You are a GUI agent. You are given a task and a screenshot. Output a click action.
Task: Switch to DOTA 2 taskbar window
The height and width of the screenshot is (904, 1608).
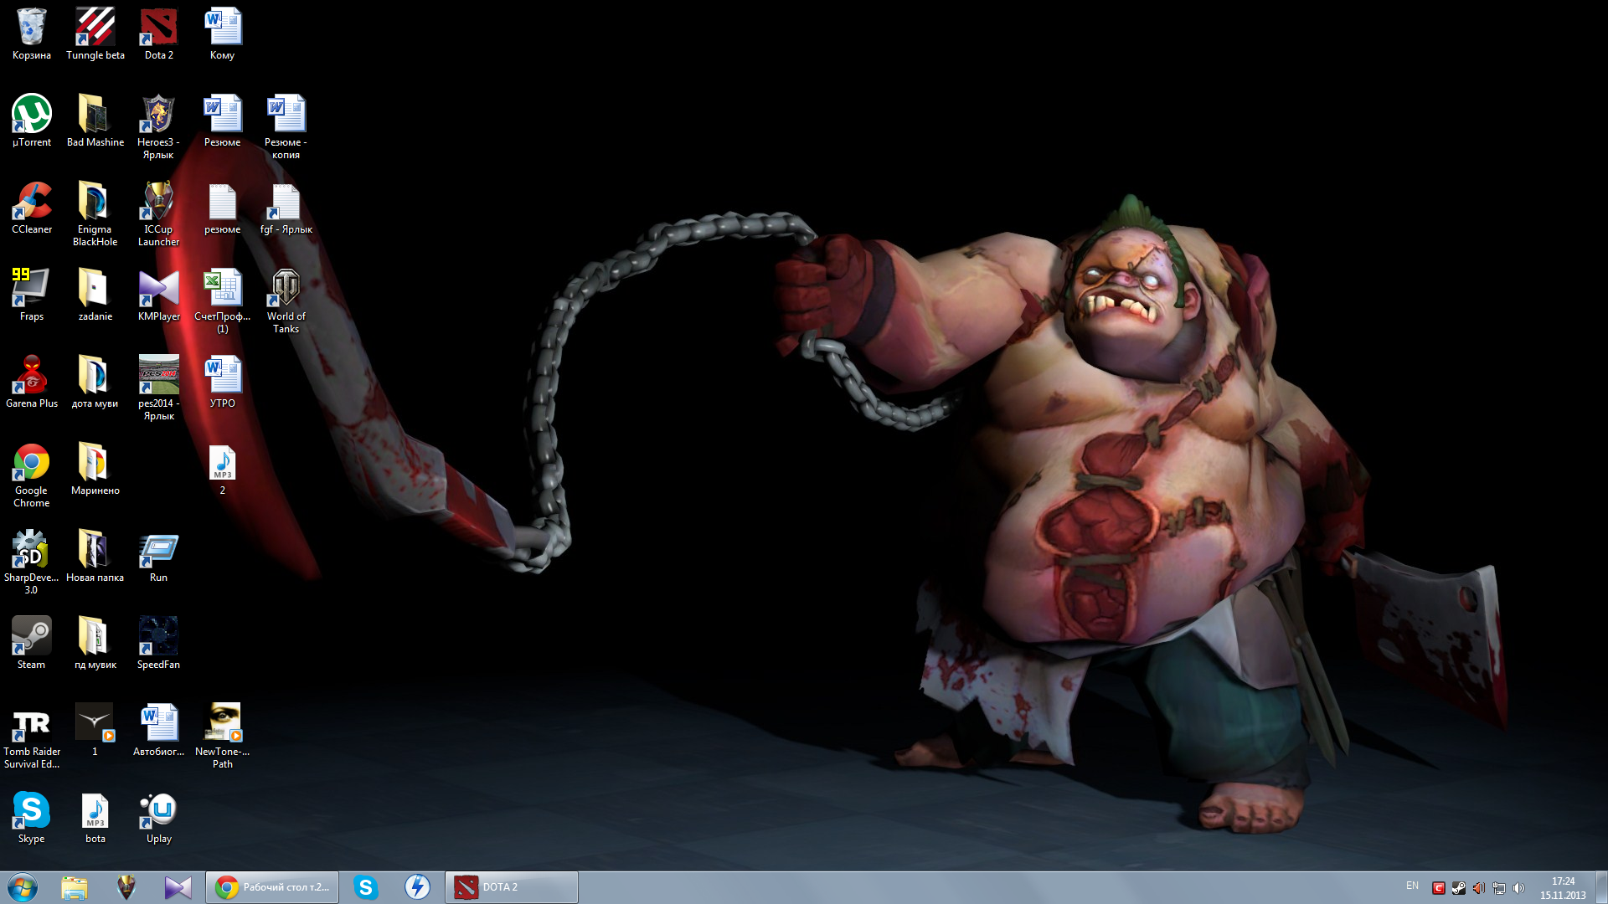[511, 887]
